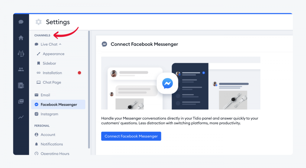
Task: Click the Chat Page laptop icon
Action: 39,82
